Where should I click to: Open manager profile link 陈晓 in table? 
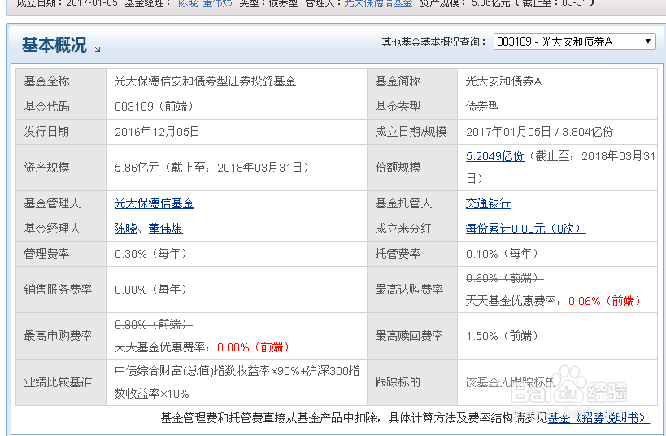click(126, 229)
